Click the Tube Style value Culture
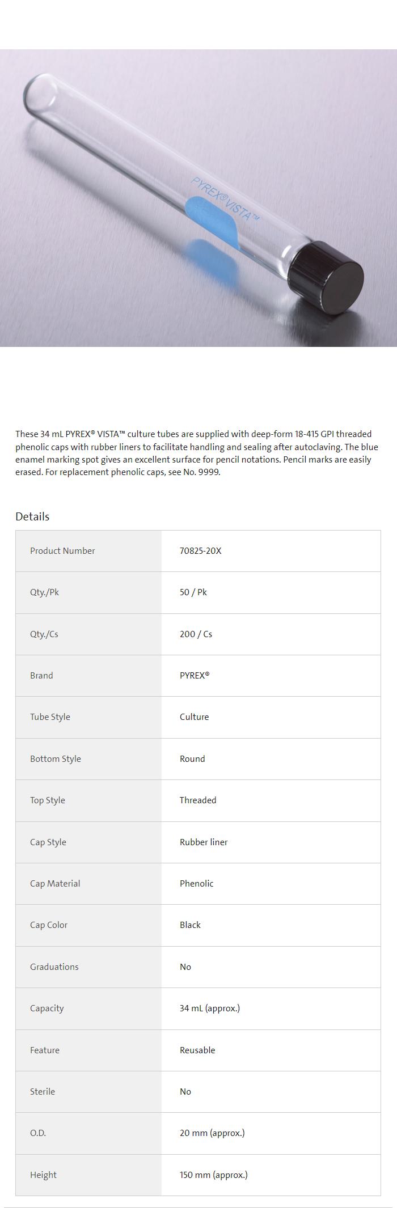This screenshot has width=397, height=1208. tap(194, 717)
